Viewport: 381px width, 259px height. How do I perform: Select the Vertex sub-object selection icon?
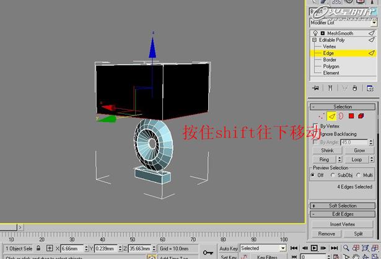pyautogui.click(x=320, y=115)
